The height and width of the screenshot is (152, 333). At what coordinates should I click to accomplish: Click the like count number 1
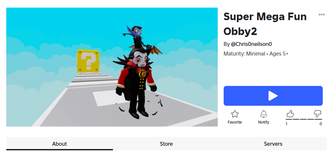(x=286, y=124)
